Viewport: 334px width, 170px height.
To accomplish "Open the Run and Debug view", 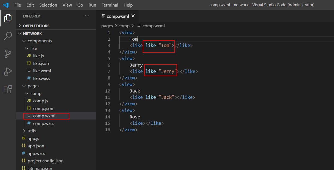I will (x=8, y=71).
